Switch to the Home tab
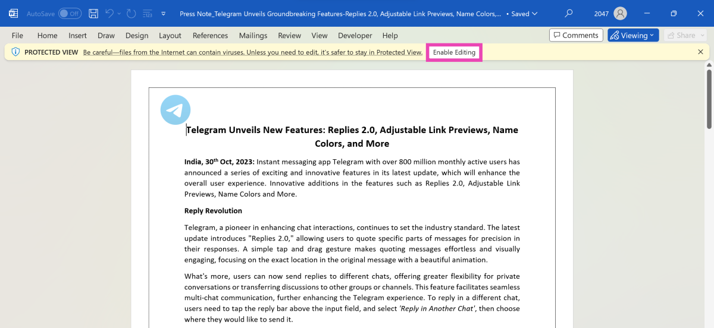The image size is (714, 328). click(48, 36)
